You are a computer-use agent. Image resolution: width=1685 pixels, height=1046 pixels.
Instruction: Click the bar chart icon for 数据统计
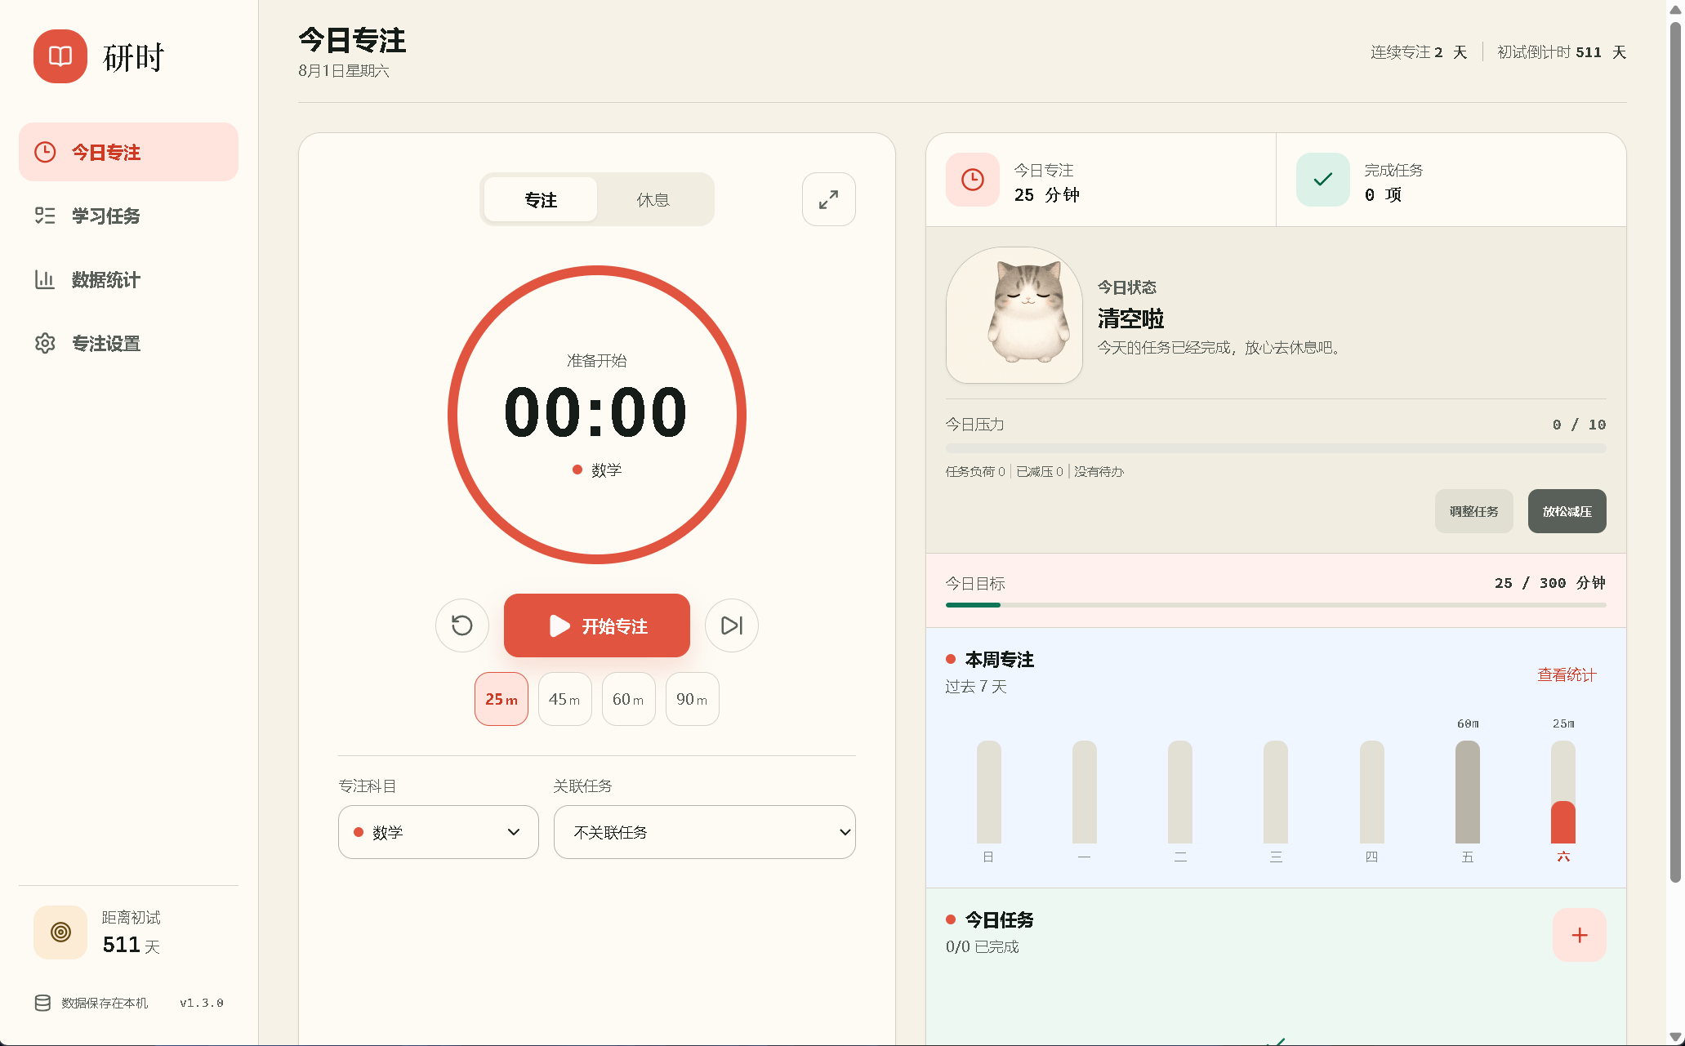click(x=45, y=279)
